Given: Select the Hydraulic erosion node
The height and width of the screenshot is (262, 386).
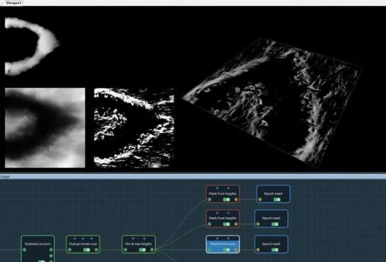Looking at the screenshot, I should click(x=38, y=249).
